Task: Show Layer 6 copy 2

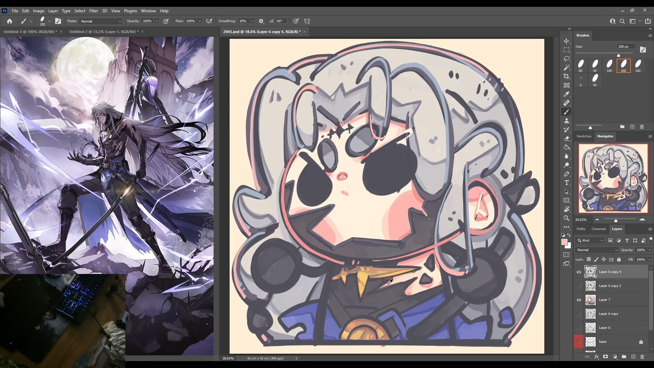Action: [579, 286]
